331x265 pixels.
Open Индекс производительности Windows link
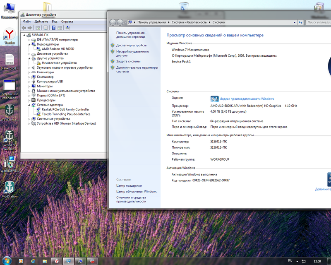(247, 99)
